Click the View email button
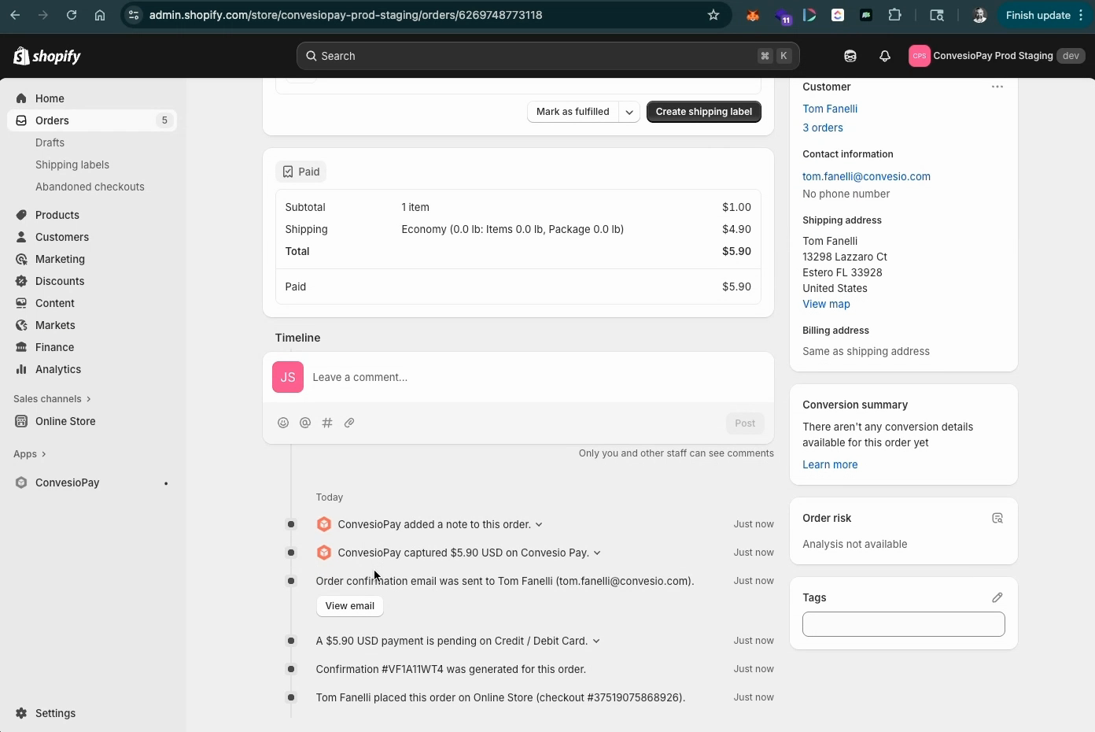The height and width of the screenshot is (732, 1095). coord(350,606)
